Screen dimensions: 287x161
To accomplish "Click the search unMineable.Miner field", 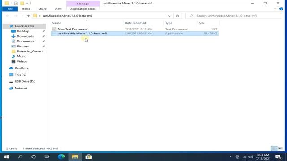I will (233, 16).
